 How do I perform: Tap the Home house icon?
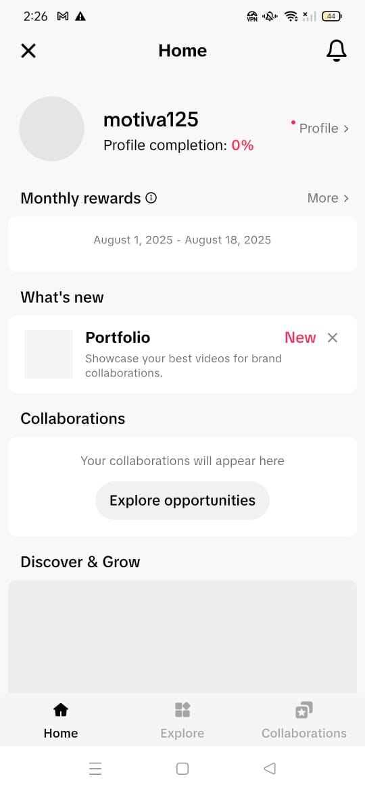pos(61,710)
